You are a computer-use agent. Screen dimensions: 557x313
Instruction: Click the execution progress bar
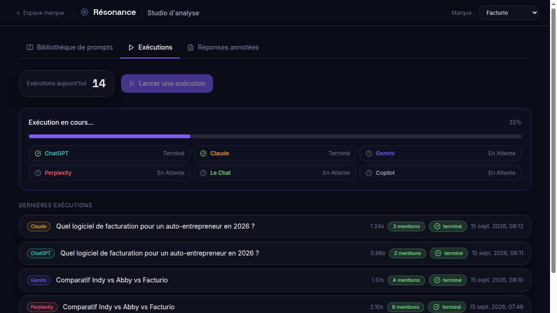coord(275,136)
